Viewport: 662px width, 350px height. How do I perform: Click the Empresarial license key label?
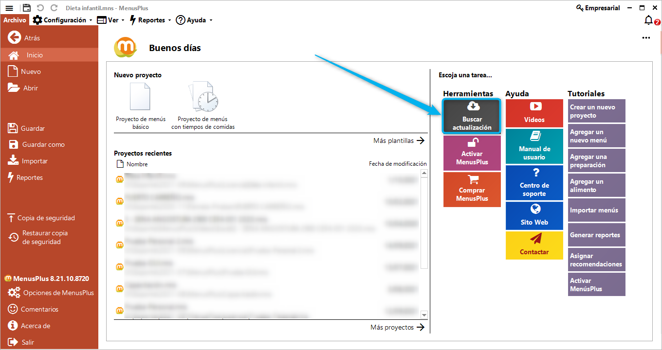click(598, 8)
